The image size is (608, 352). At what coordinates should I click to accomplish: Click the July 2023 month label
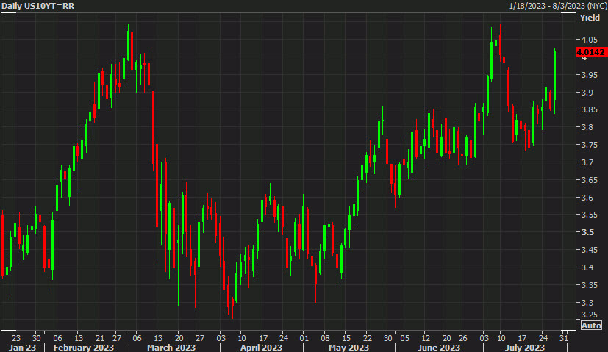pos(525,347)
